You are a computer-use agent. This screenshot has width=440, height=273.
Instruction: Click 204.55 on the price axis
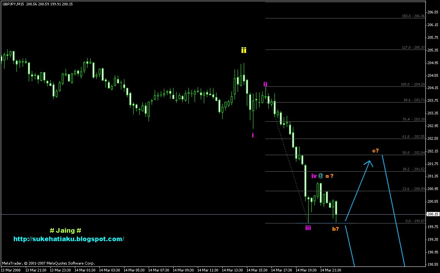pyautogui.click(x=433, y=75)
